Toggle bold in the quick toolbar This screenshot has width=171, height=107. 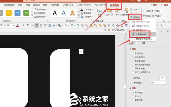click(x=23, y=26)
